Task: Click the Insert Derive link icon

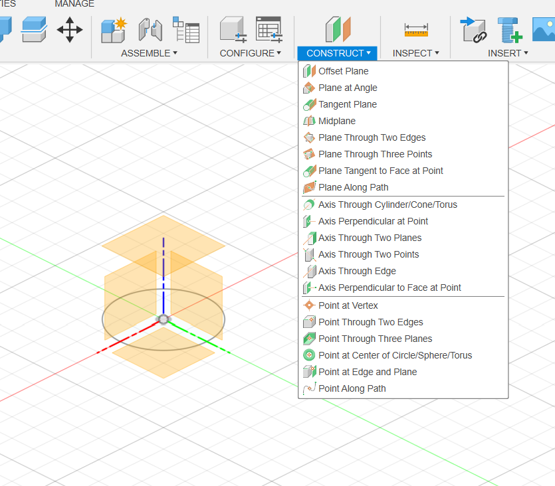Action: click(x=474, y=30)
